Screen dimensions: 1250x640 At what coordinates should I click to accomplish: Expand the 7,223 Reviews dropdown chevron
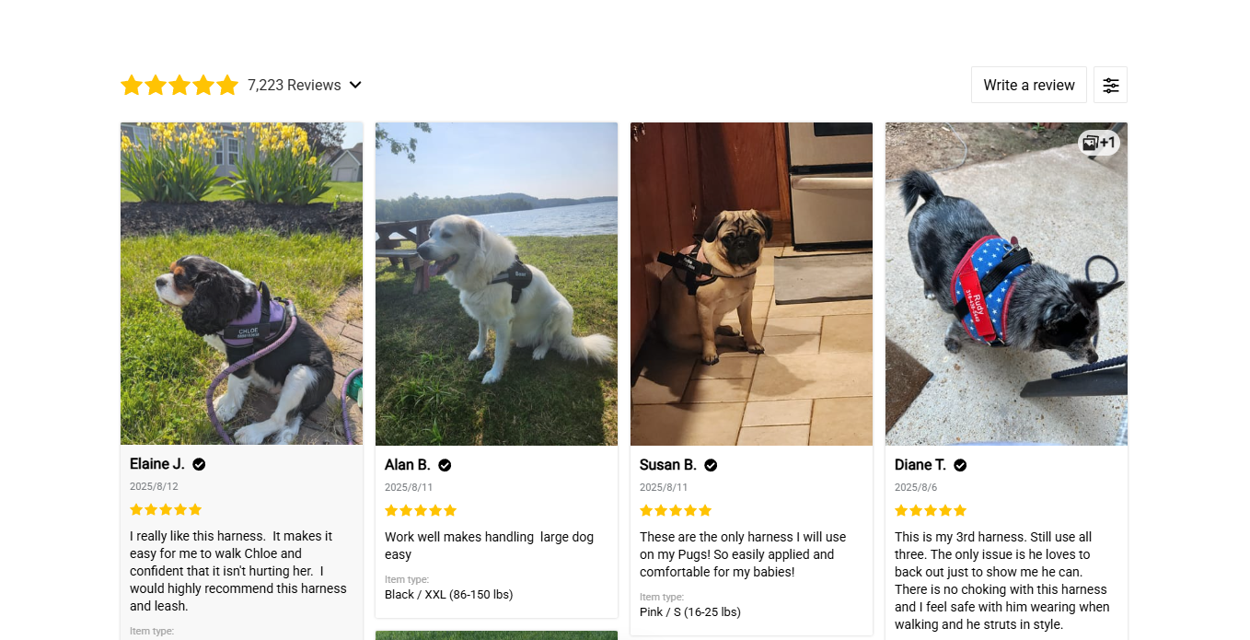[x=355, y=85]
